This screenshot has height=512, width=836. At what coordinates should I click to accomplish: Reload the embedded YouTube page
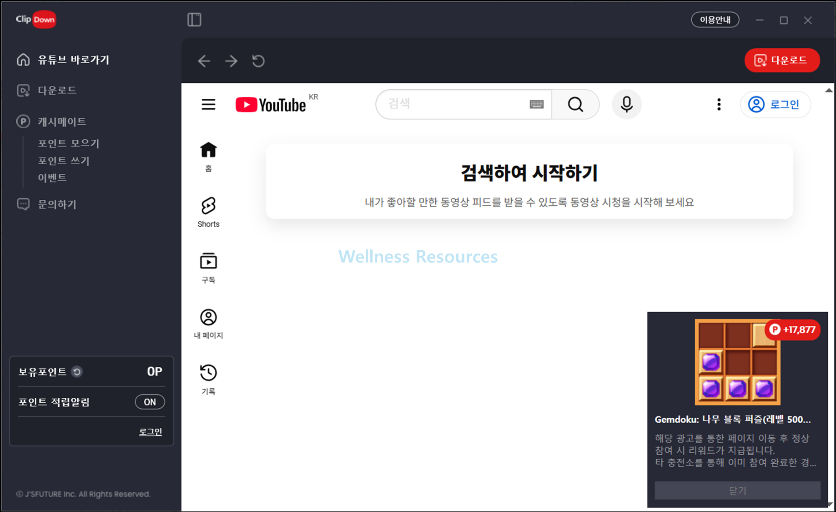click(258, 61)
